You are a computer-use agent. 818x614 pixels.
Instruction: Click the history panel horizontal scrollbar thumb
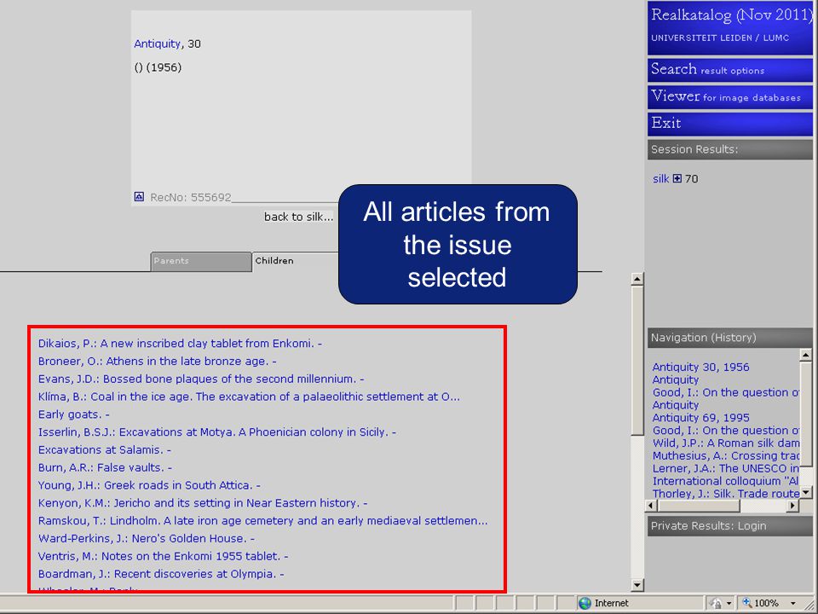coord(699,506)
